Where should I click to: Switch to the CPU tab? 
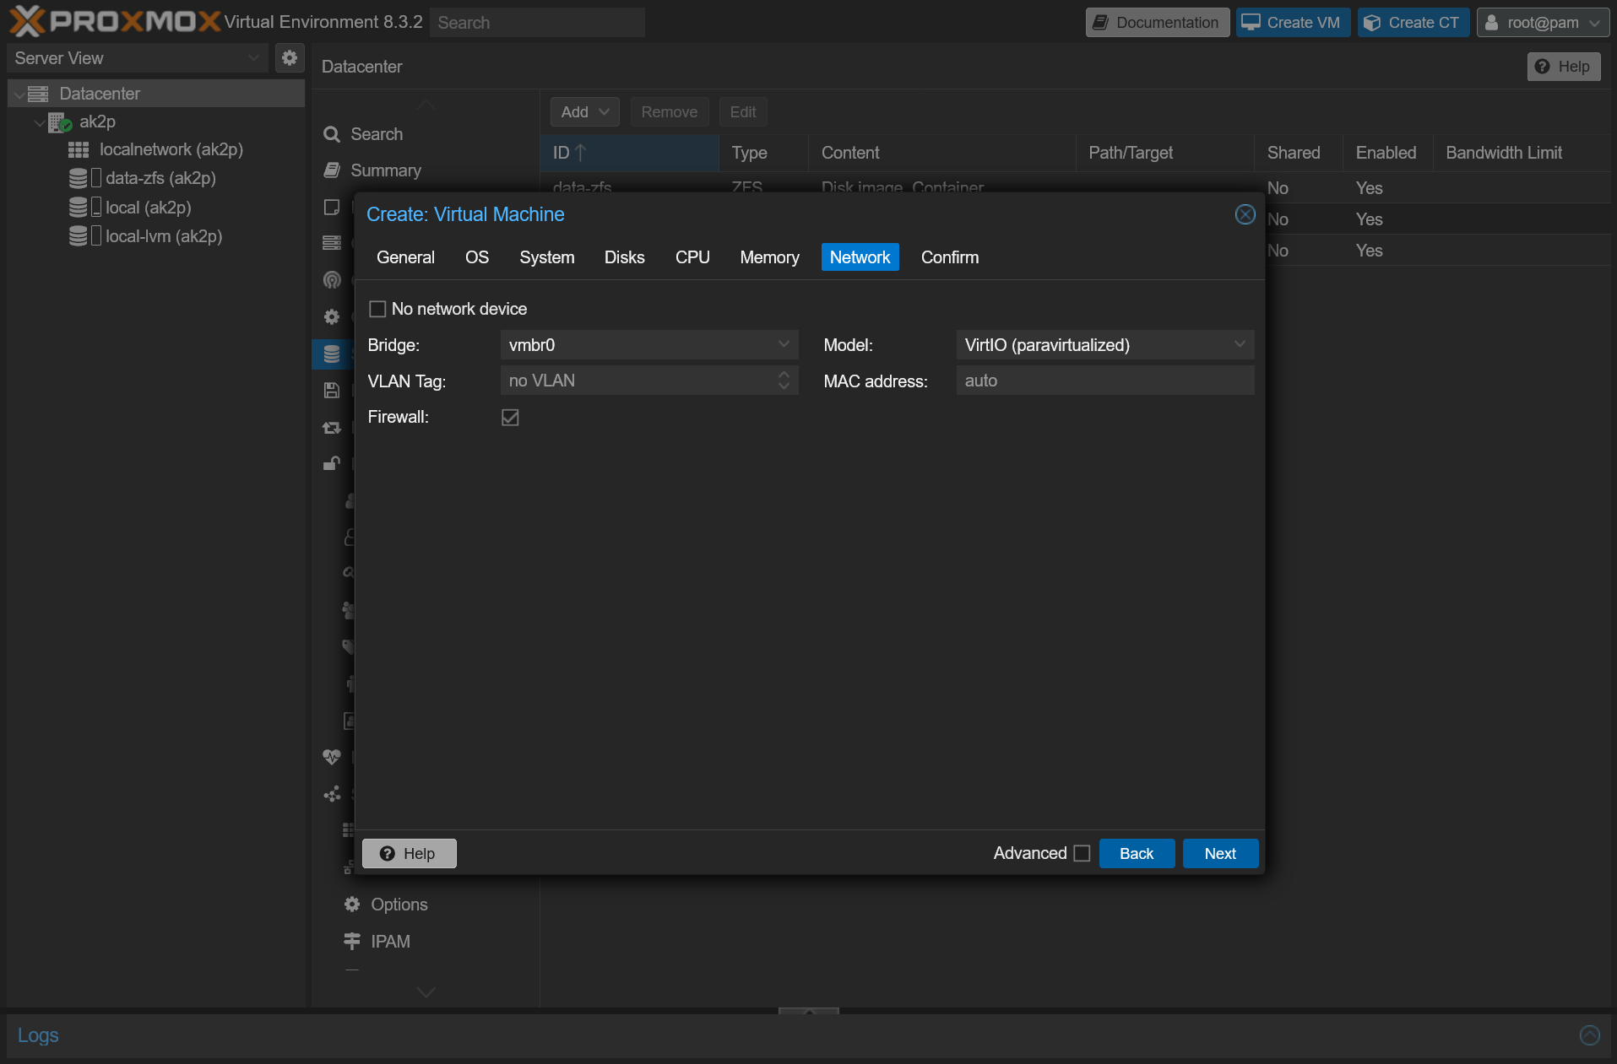(692, 257)
